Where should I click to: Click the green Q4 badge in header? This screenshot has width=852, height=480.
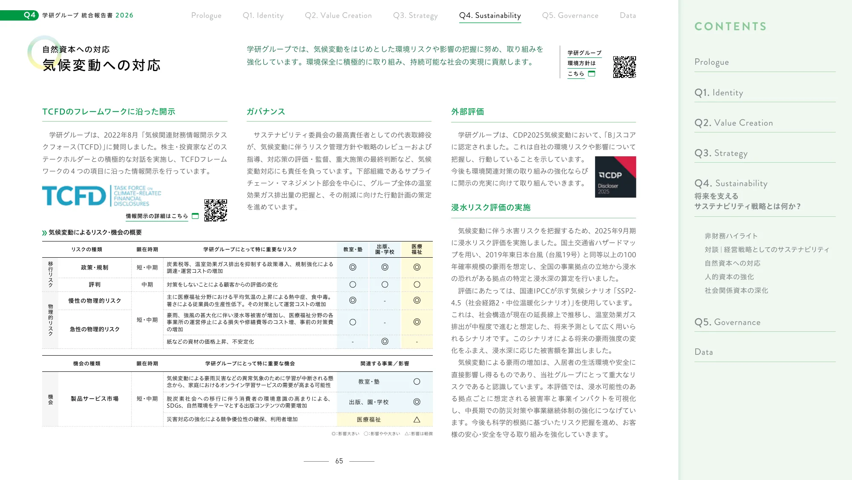click(x=20, y=15)
